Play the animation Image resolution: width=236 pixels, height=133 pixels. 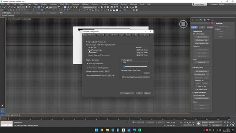pos(187,122)
